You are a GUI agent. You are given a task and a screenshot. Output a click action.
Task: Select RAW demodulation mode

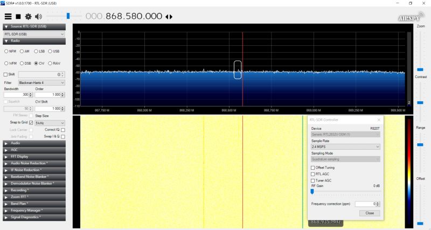(54, 63)
